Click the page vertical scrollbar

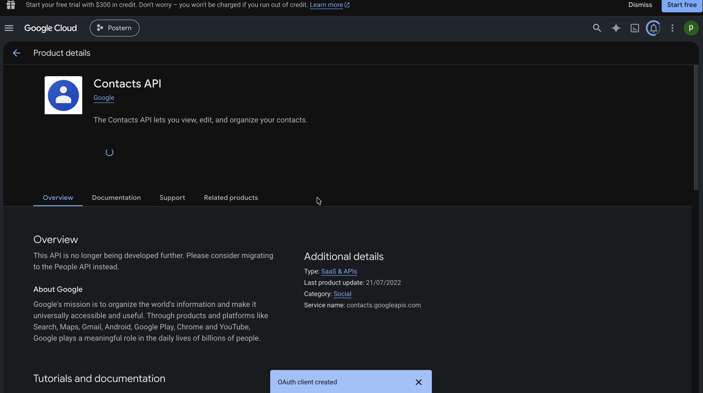[x=696, y=127]
